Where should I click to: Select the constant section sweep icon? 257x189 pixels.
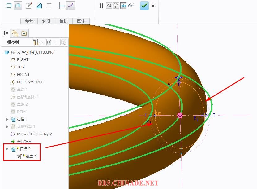[x=62, y=6]
